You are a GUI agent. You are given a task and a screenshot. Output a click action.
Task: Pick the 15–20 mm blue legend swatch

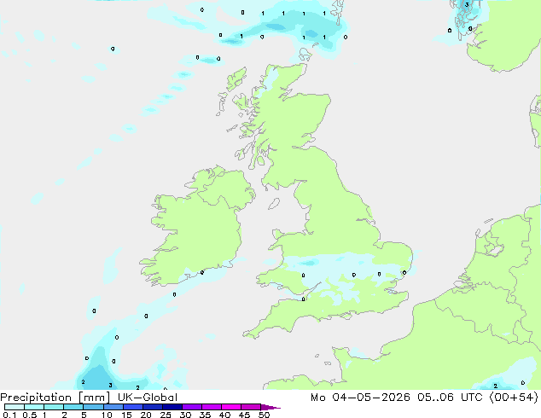pos(132,407)
